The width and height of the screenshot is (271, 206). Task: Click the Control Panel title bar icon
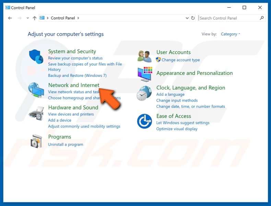8,8
